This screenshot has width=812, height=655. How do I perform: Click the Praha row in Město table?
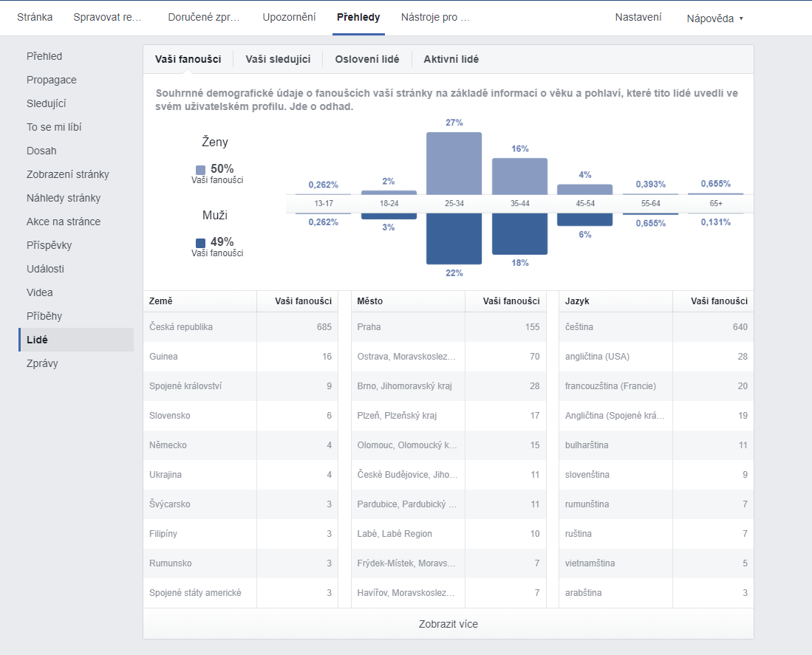(448, 327)
